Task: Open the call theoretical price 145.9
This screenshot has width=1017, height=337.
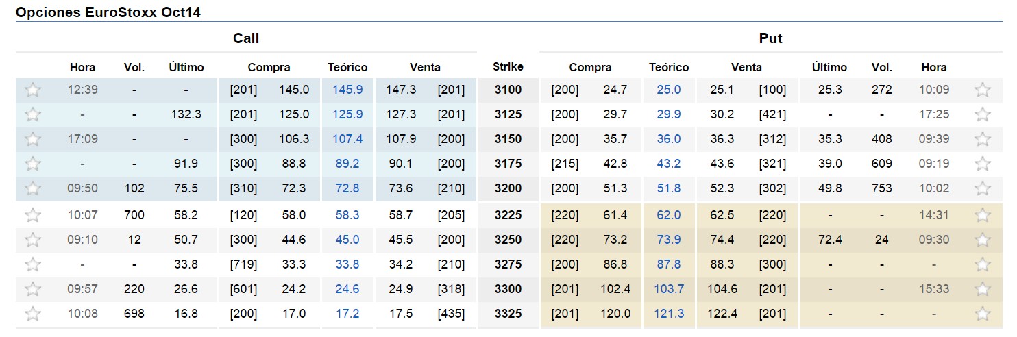Action: click(347, 90)
